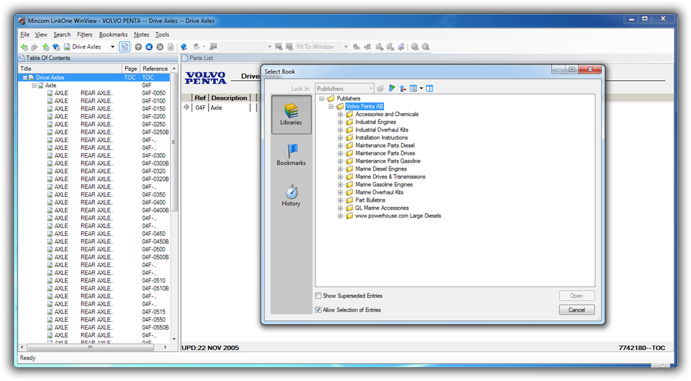Image resolution: width=691 pixels, height=381 pixels.
Task: Collapse the Publishers root node
Action: [322, 98]
